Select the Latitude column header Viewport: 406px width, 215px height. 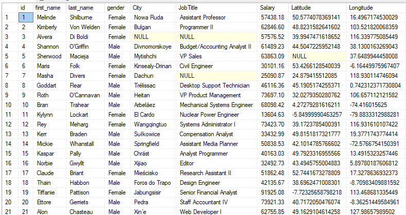(x=317, y=8)
